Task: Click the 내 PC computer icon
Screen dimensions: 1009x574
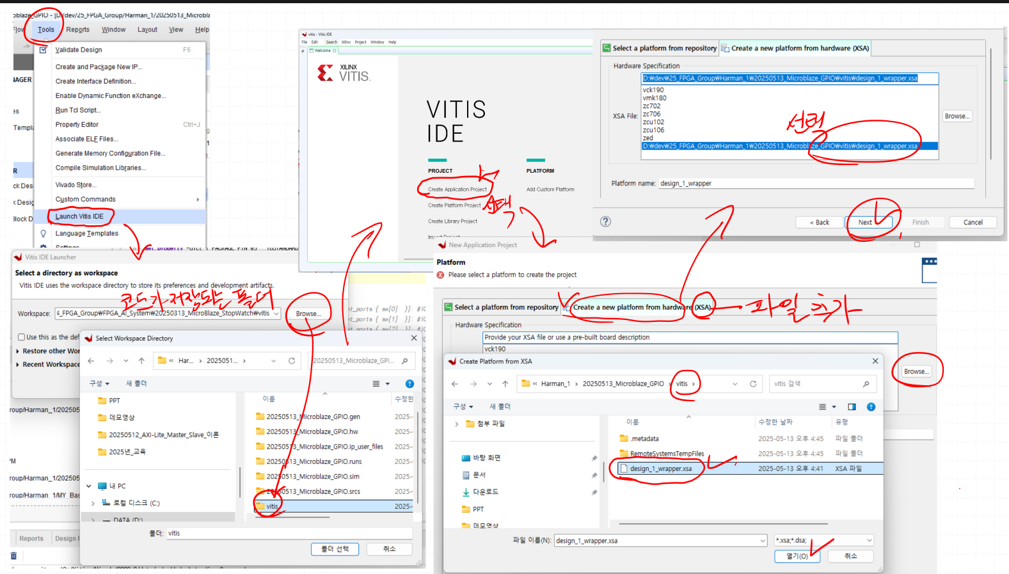Action: [x=102, y=486]
